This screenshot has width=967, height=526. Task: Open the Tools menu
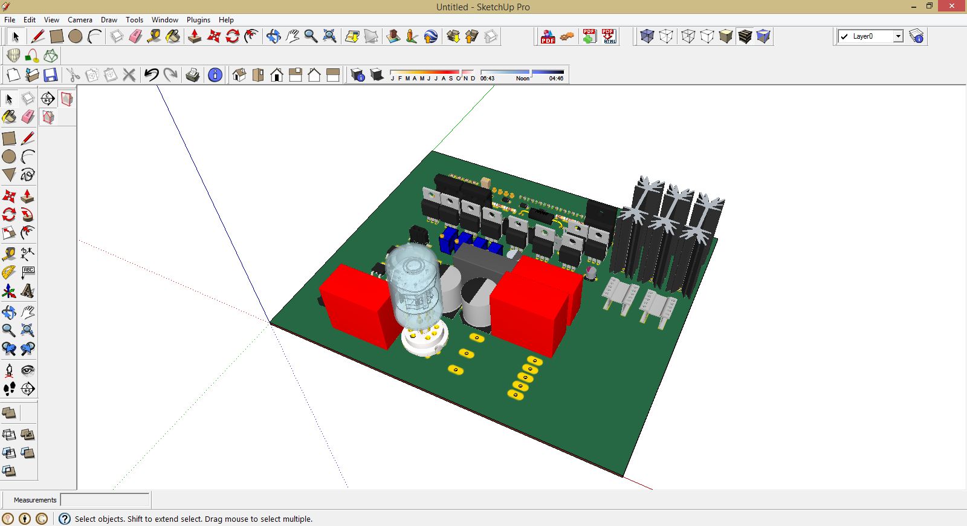[x=134, y=20]
